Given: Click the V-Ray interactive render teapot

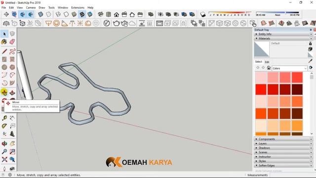Looking at the screenshot, I should point(124,23).
